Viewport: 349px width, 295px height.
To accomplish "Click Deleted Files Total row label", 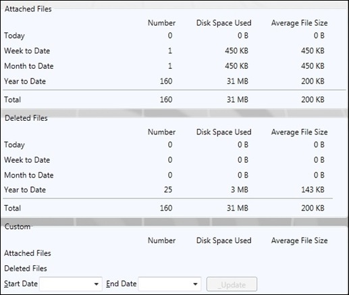I will click(x=13, y=208).
